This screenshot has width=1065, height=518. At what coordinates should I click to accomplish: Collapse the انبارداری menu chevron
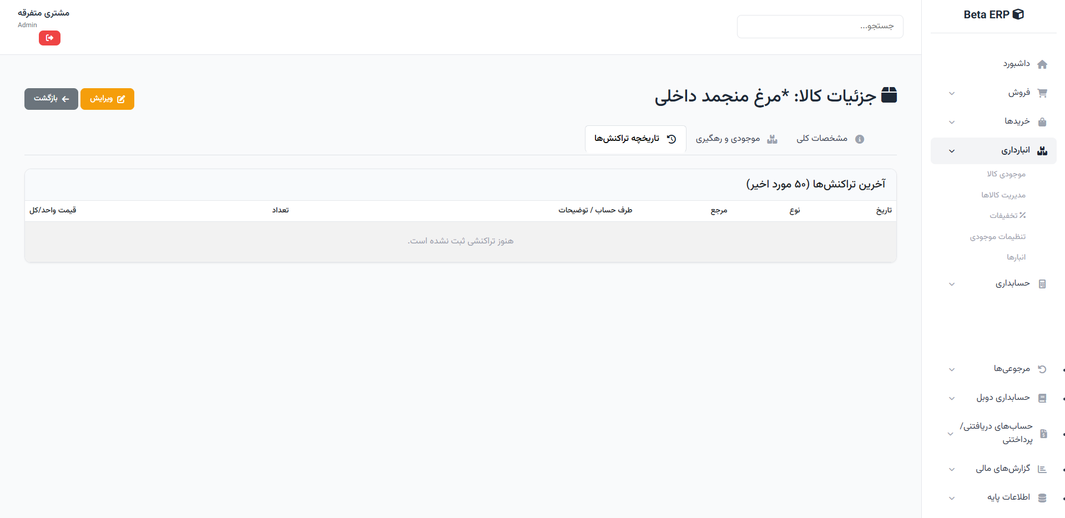952,151
